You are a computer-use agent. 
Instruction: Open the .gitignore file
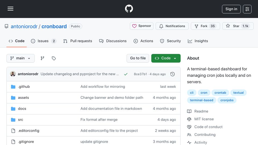pos(26,142)
